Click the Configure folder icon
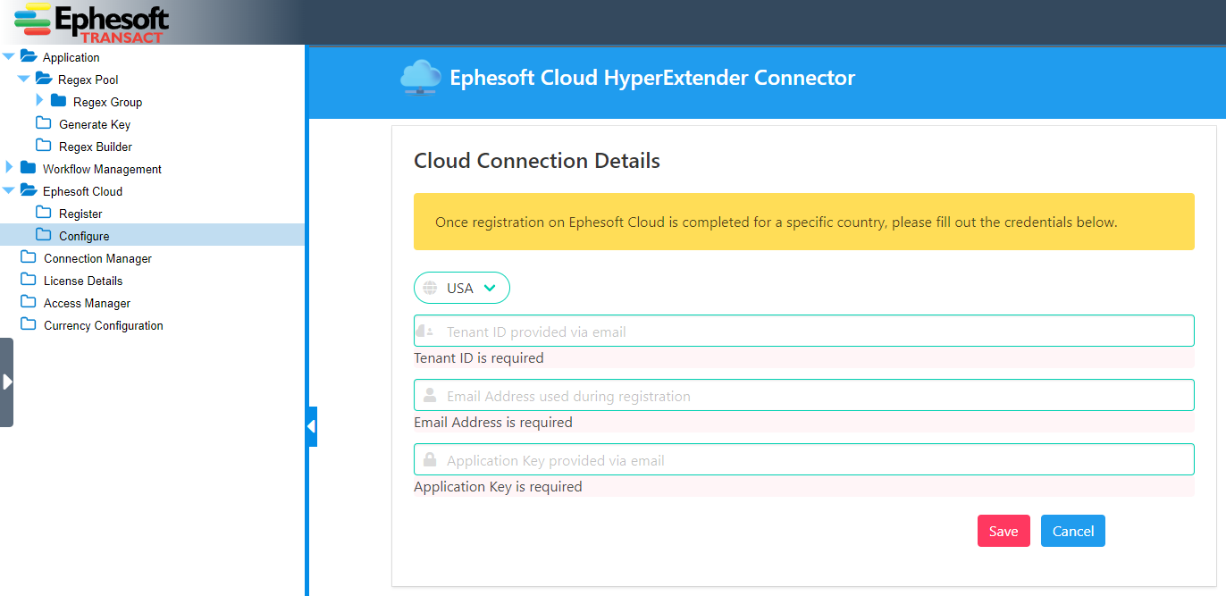The height and width of the screenshot is (596, 1226). pos(44,235)
